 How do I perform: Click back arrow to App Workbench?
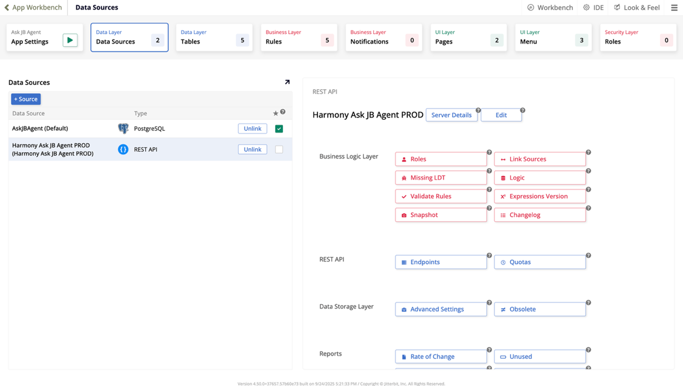coord(7,8)
